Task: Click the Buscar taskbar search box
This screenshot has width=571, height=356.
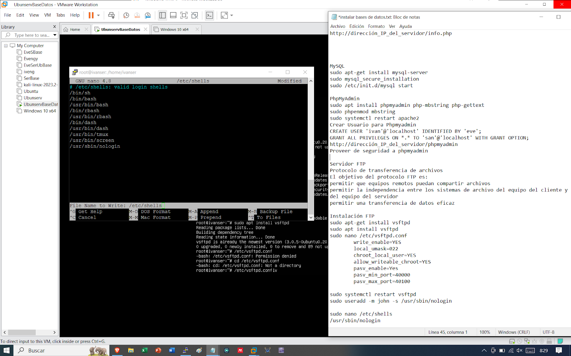Action: click(x=61, y=350)
